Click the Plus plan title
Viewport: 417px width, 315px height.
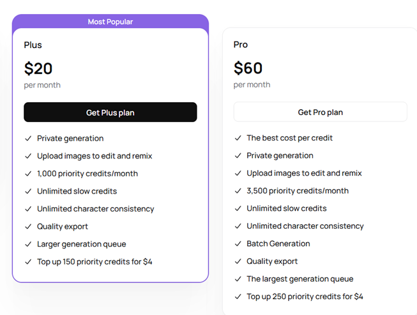tap(33, 45)
